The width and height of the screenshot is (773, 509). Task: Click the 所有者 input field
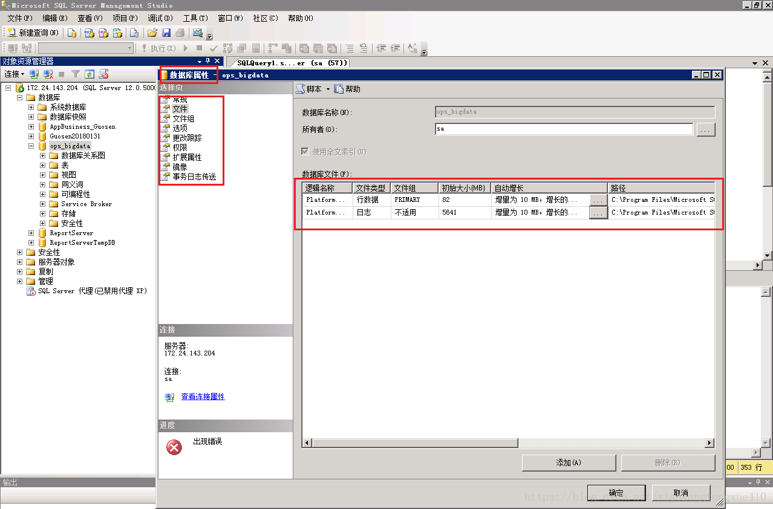564,129
